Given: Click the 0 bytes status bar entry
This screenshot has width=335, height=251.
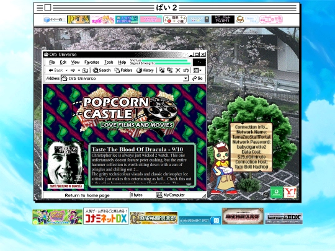Looking at the screenshot, I should tap(136, 195).
